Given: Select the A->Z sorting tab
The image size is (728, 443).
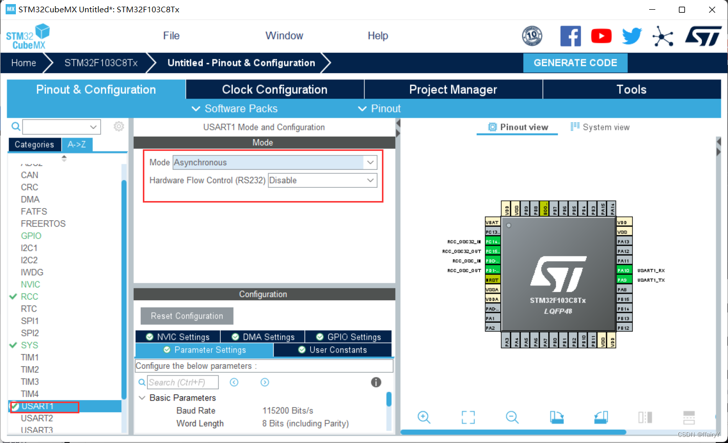Looking at the screenshot, I should coord(77,145).
